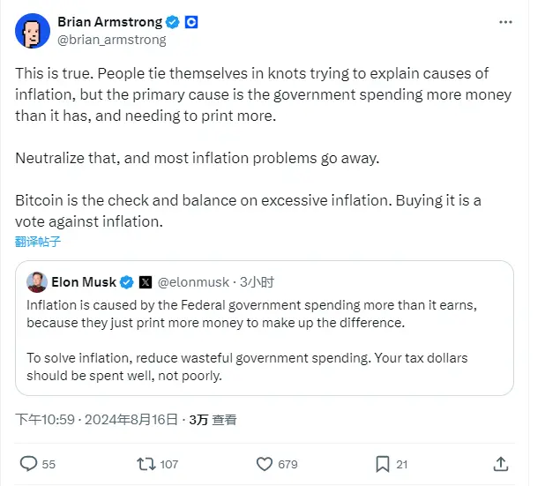
Task: Click Brian Armstrong's verified badge
Action: pyautogui.click(x=174, y=22)
